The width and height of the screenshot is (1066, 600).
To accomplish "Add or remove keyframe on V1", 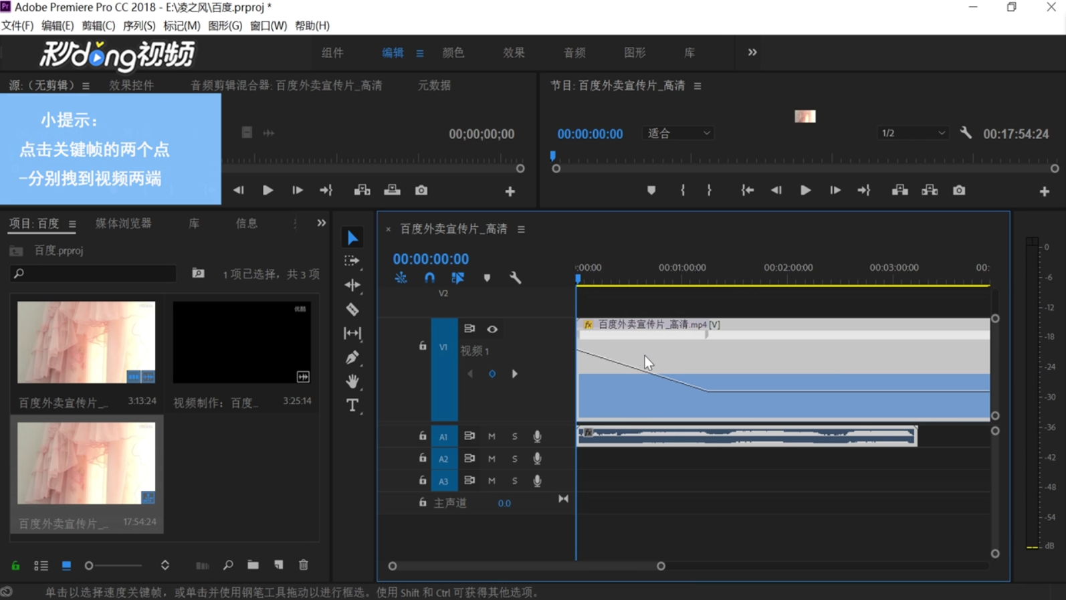I will tap(492, 374).
